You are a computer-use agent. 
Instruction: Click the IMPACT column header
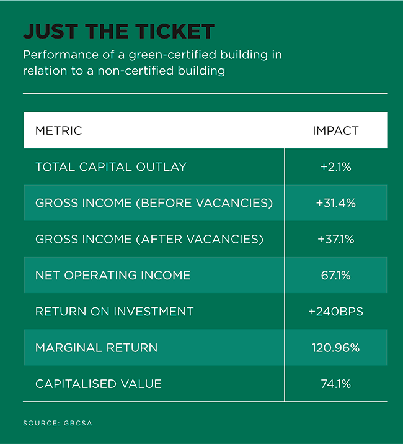335,131
